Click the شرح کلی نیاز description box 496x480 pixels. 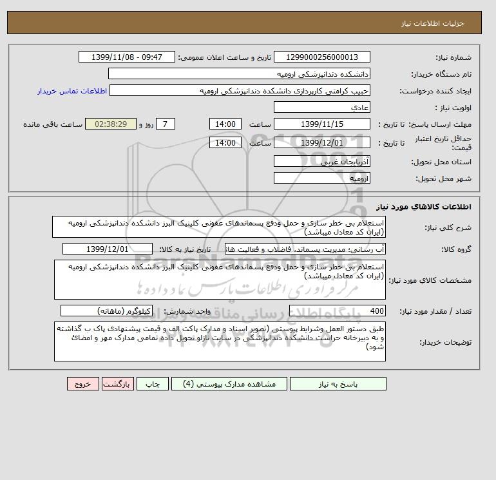click(x=219, y=227)
